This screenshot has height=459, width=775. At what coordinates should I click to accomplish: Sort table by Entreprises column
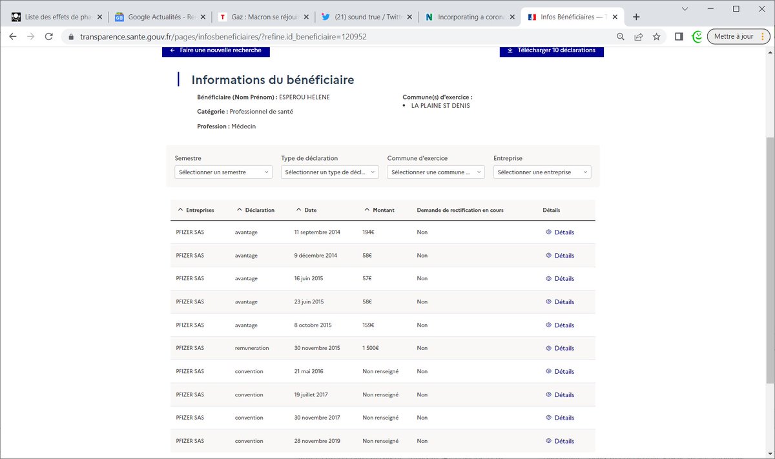point(196,210)
